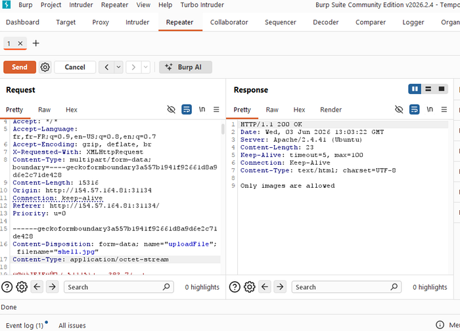The width and height of the screenshot is (460, 331).
Task: Click Content-Type application/octet-stream line
Action: click(x=91, y=259)
